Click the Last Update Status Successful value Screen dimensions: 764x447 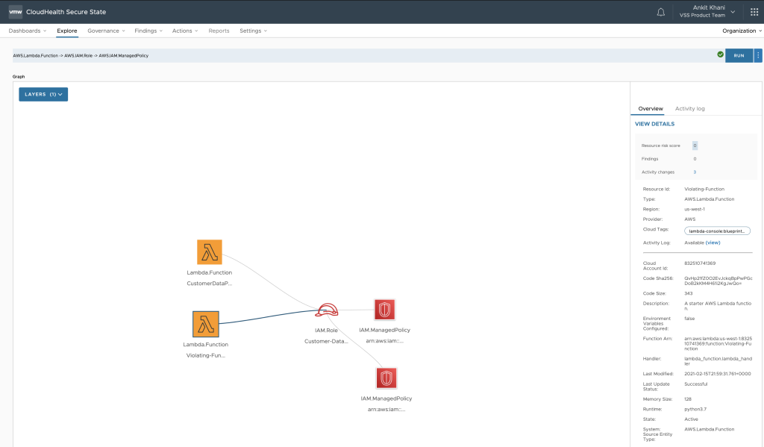pyautogui.click(x=696, y=384)
